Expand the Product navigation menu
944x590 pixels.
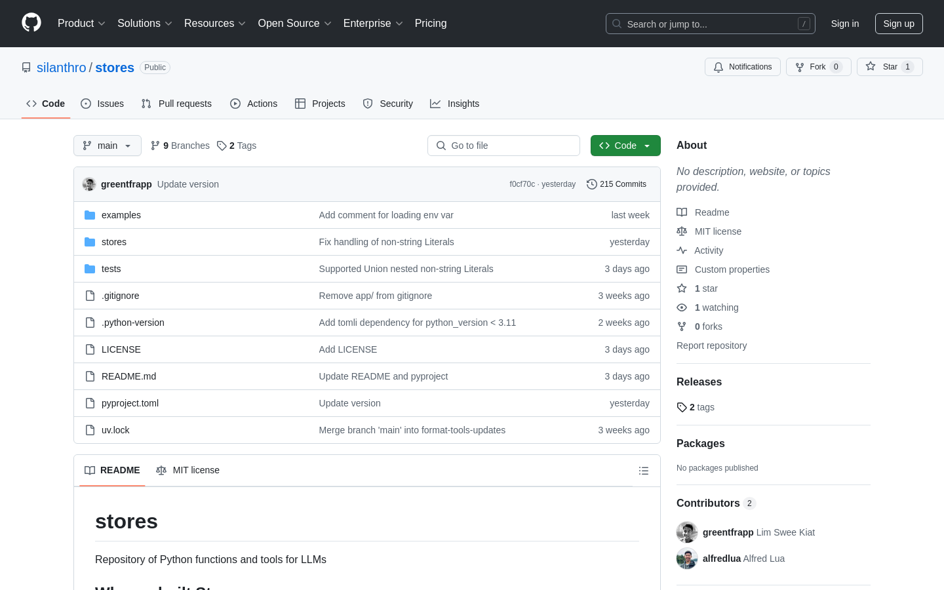pyautogui.click(x=81, y=24)
